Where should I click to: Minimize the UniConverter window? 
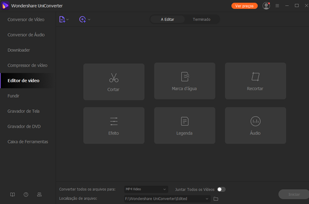coord(287,6)
